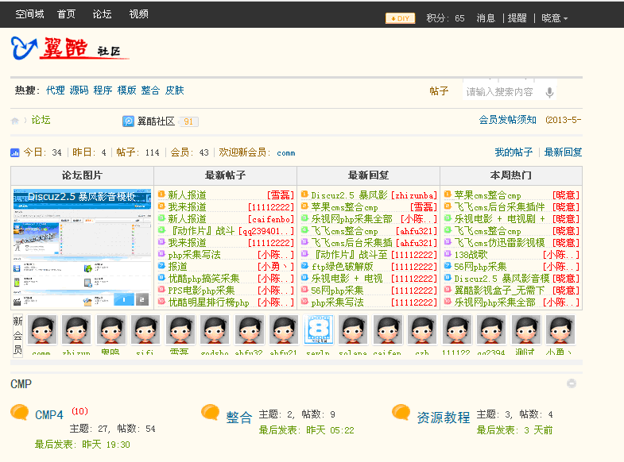Click rank icon beside 翼酷影视盒子_无需下
This screenshot has height=462, width=624.
pyautogui.click(x=448, y=290)
